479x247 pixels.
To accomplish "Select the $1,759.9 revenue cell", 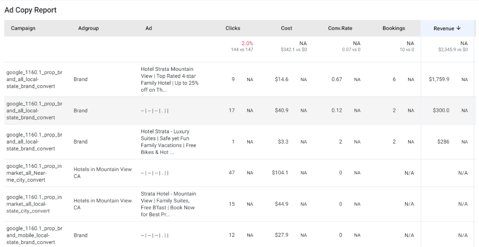I will tap(439, 79).
